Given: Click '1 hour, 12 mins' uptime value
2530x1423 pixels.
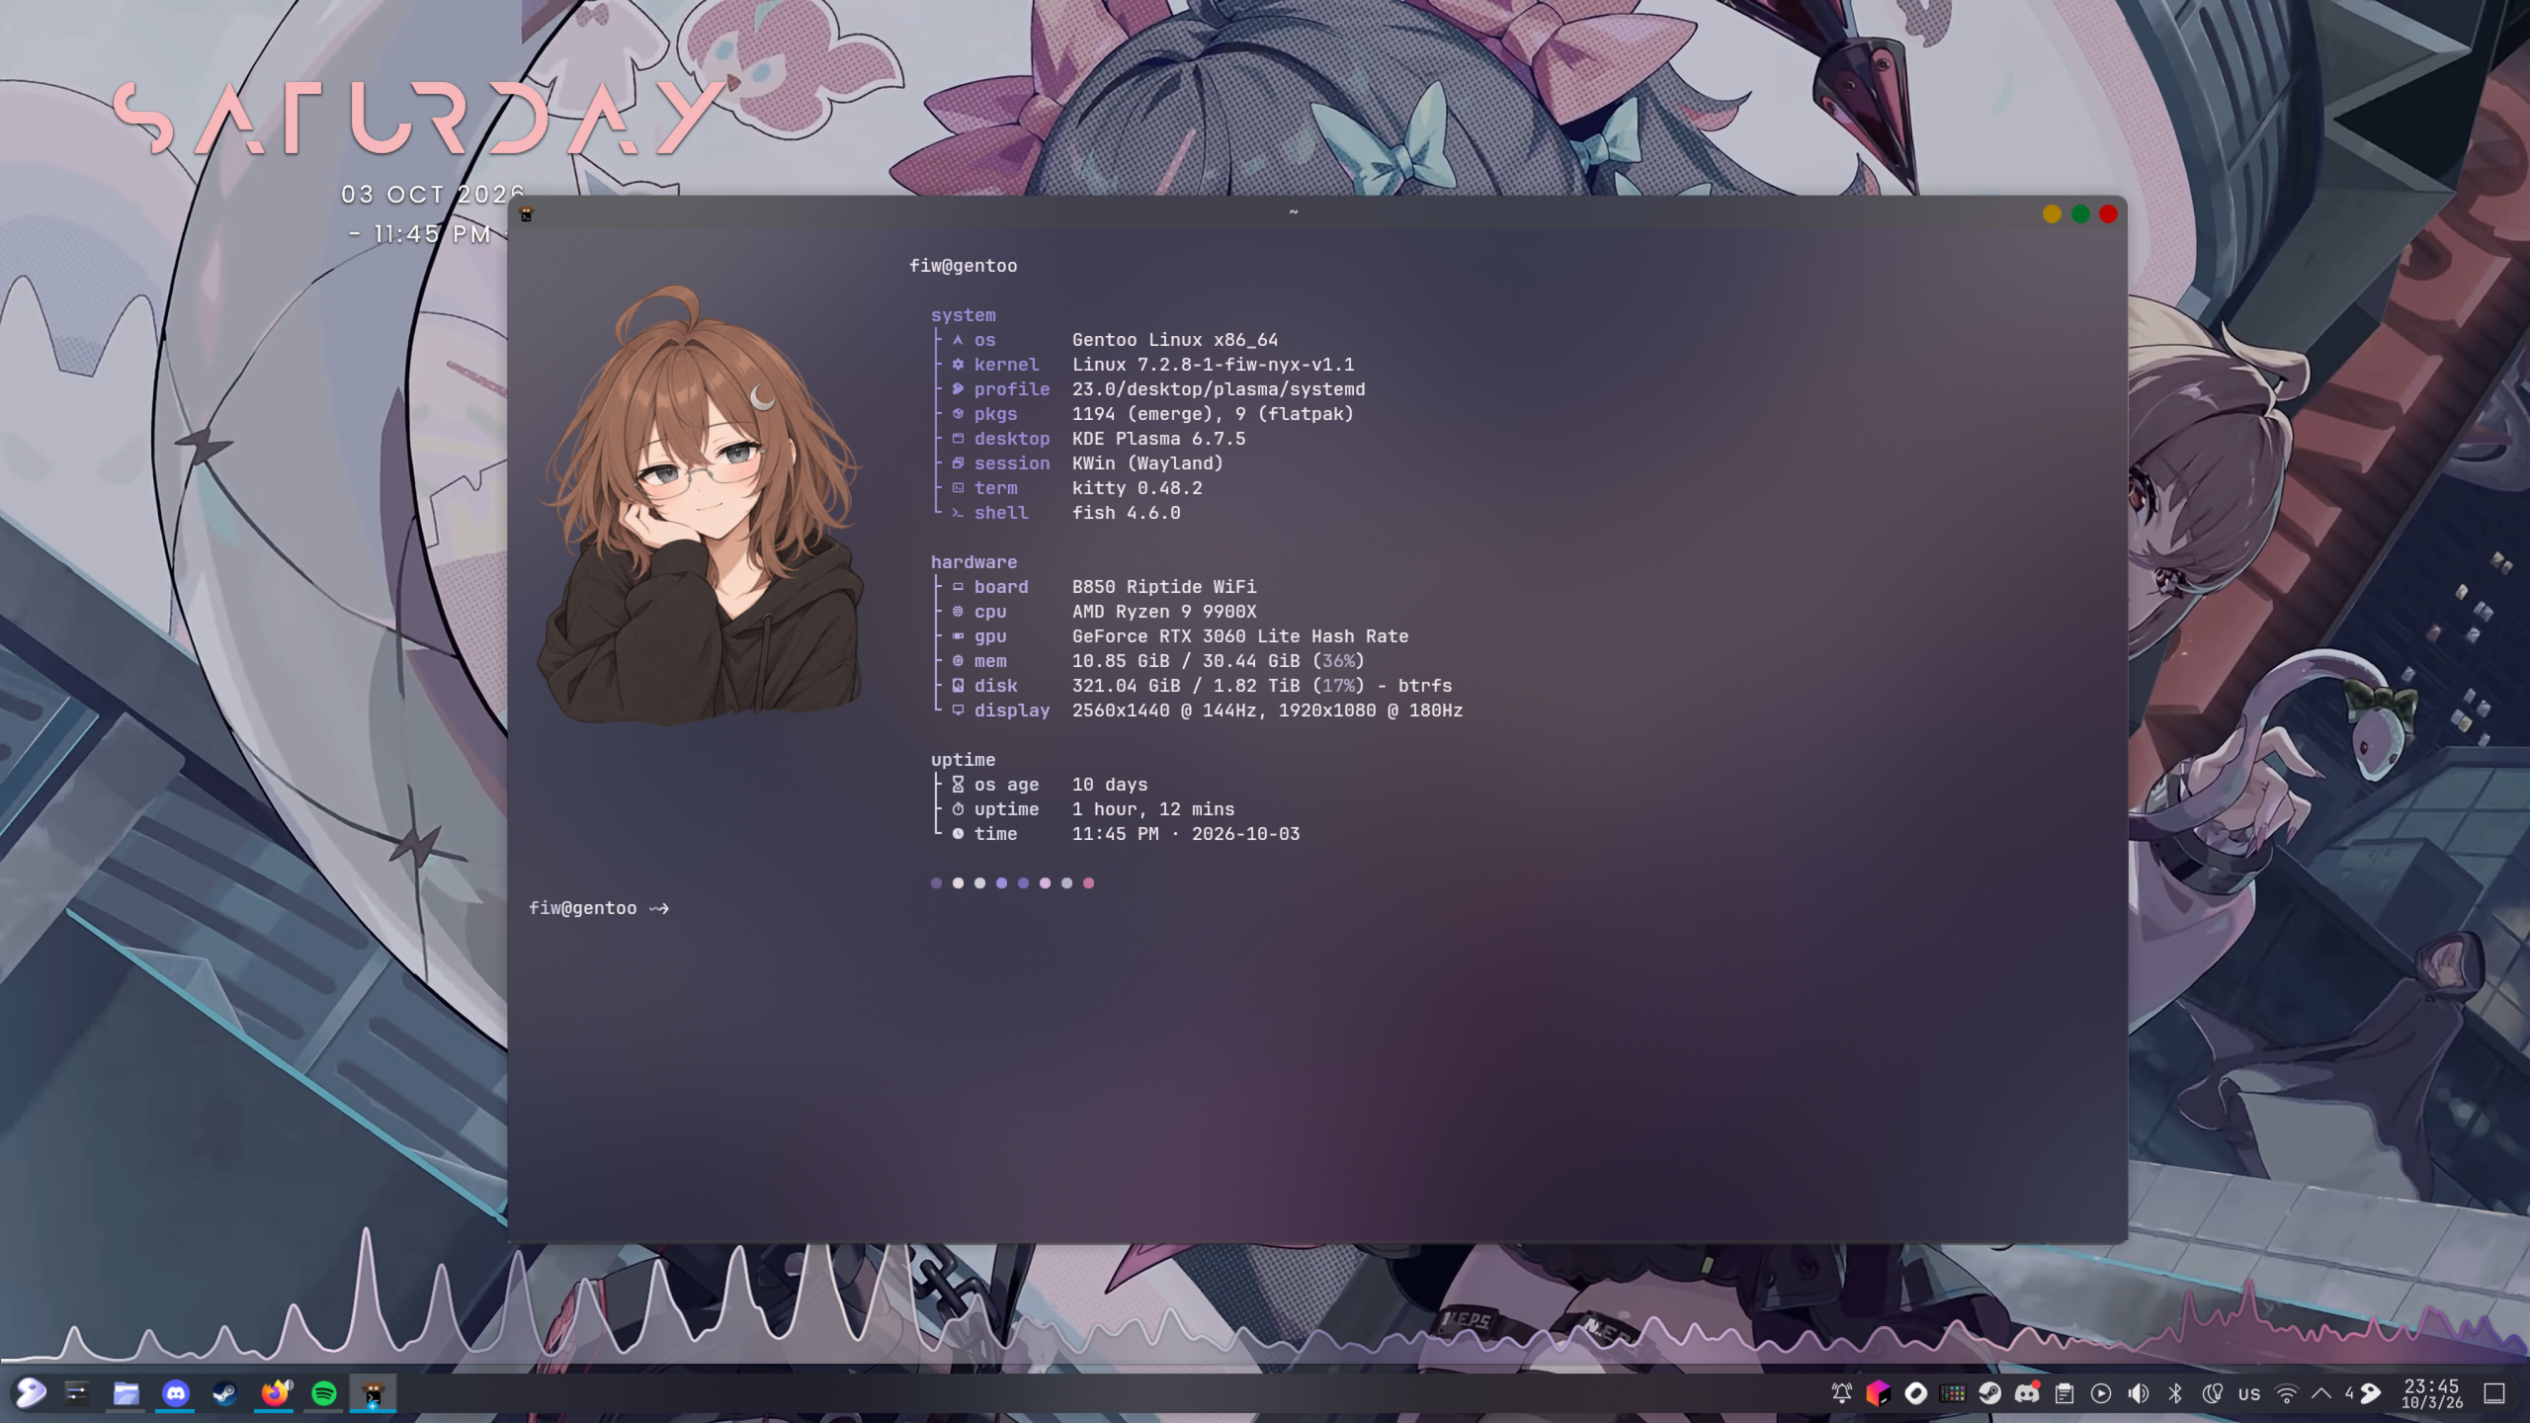Looking at the screenshot, I should click(1153, 809).
